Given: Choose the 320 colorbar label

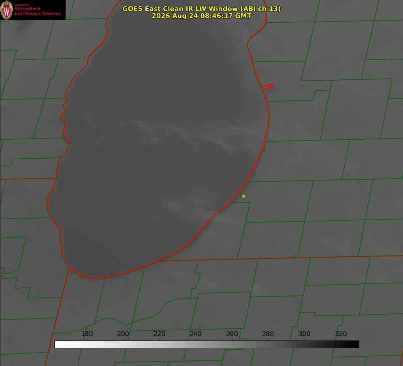Looking at the screenshot, I should coord(341,334).
